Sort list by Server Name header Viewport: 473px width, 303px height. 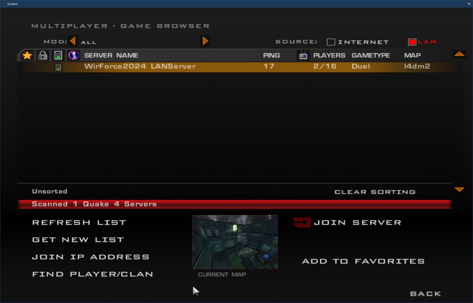coord(111,55)
